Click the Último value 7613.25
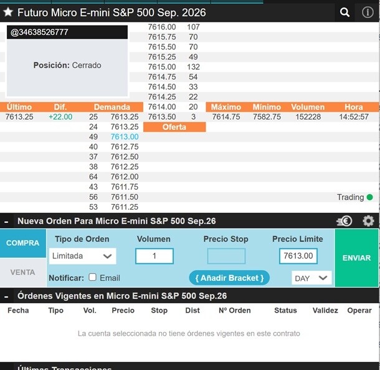380x370 pixels. 19,117
